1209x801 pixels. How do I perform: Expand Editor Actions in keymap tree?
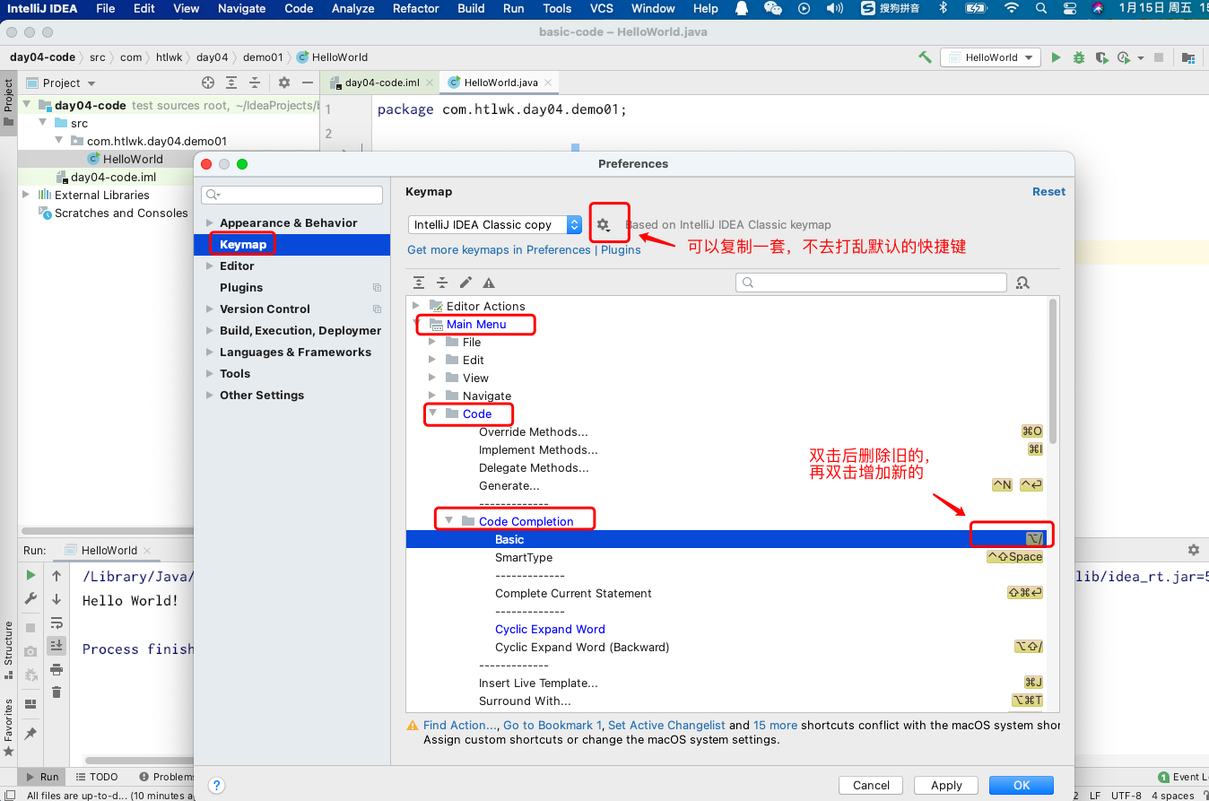(416, 306)
